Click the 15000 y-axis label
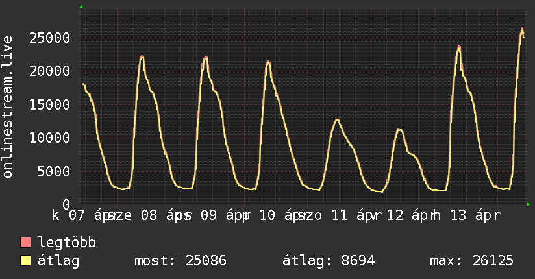This screenshot has width=535, height=279. (50, 104)
